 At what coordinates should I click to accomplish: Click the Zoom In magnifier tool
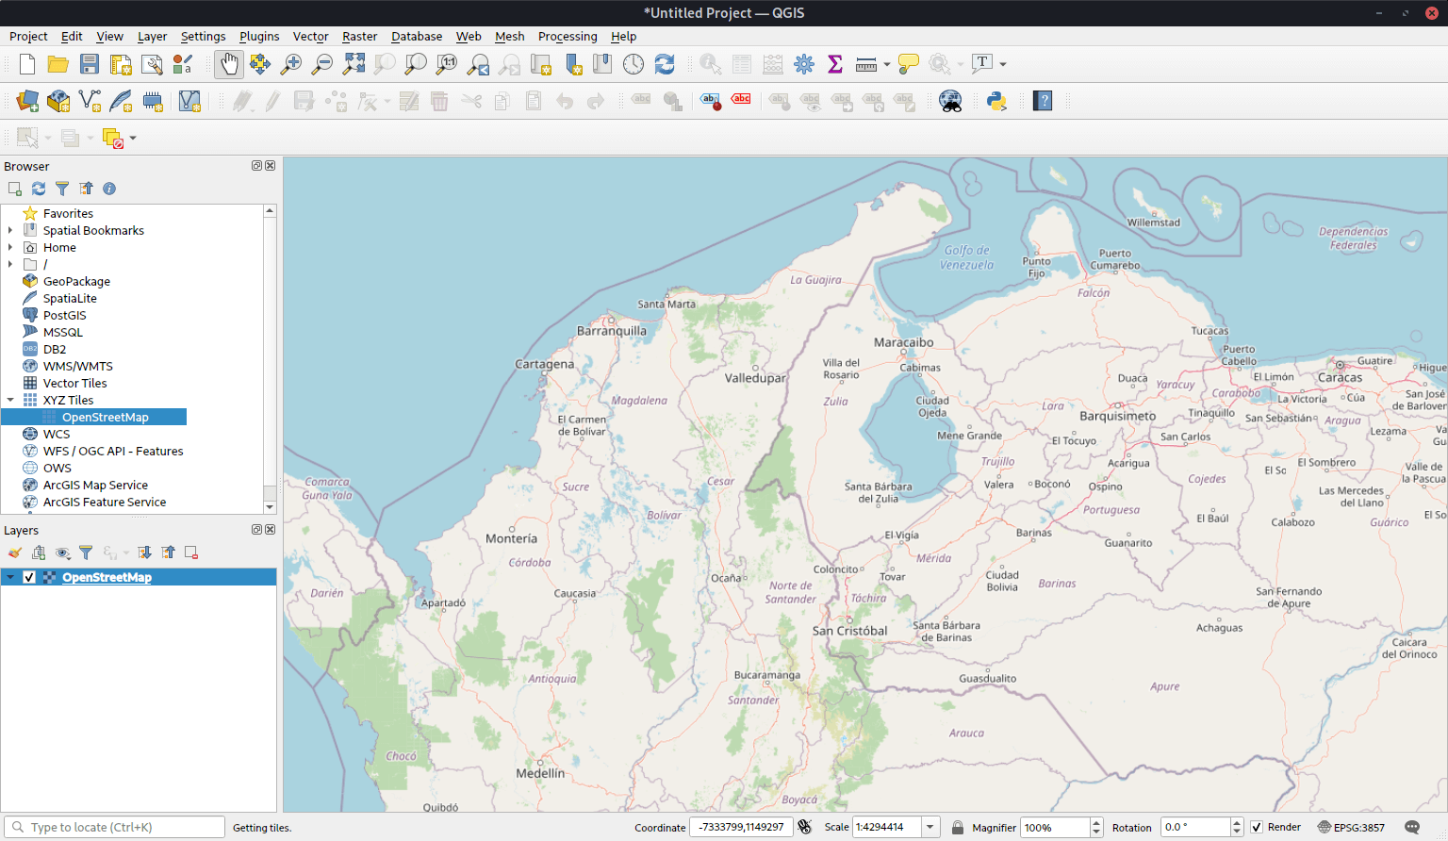[x=291, y=64]
